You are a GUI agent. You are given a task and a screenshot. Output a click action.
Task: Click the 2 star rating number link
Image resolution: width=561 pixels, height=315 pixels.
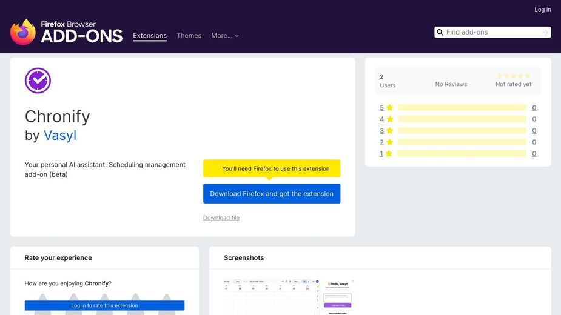381,142
